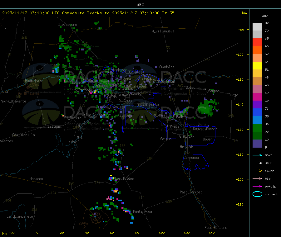Select the purple 39 dBZ swatch
Viewport: 281px width, 237px height.
click(x=257, y=105)
